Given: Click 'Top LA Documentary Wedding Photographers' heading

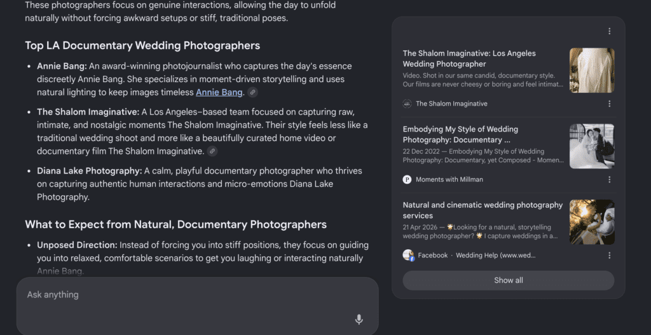Looking at the screenshot, I should pyautogui.click(x=142, y=46).
